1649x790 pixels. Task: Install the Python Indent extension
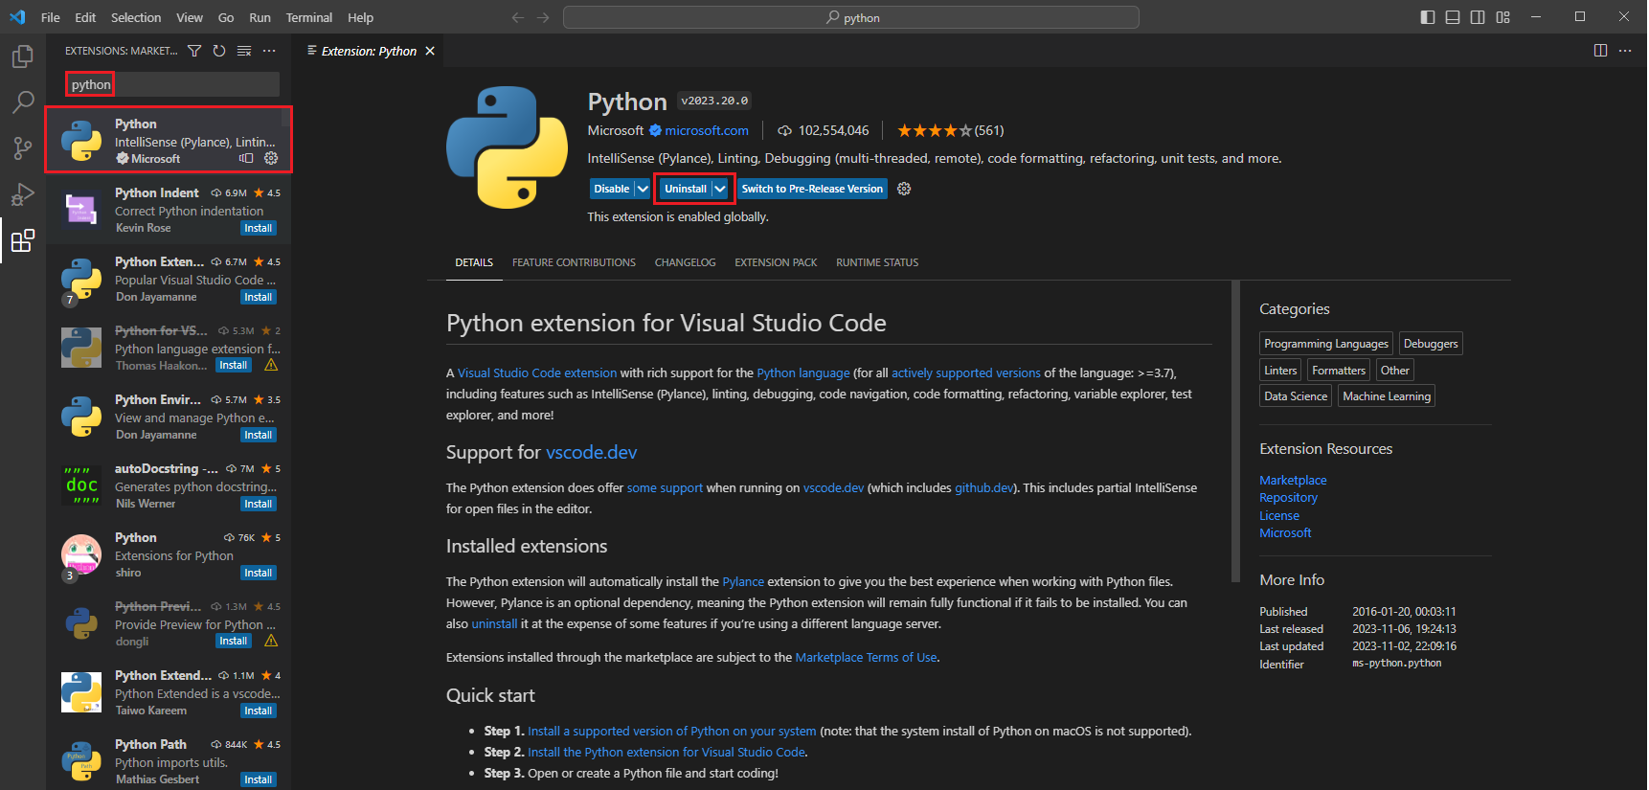259,228
